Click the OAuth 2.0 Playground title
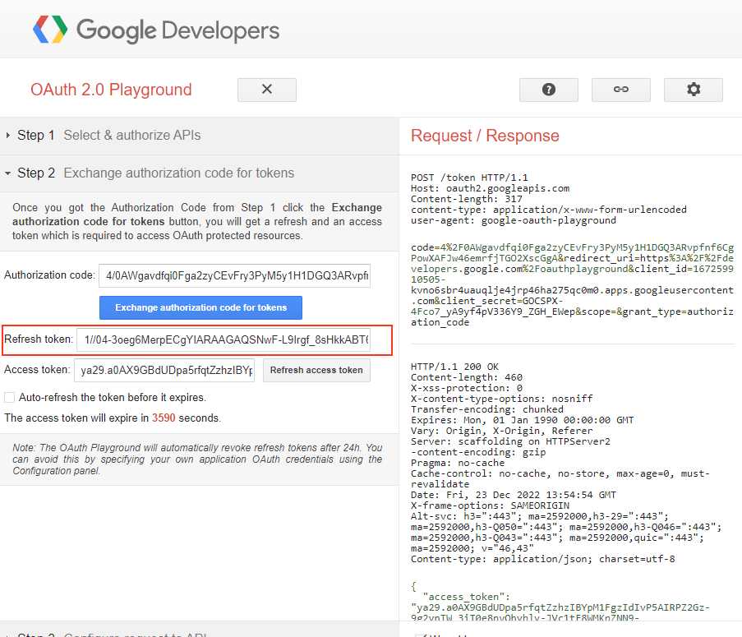The height and width of the screenshot is (637, 742). (x=111, y=90)
